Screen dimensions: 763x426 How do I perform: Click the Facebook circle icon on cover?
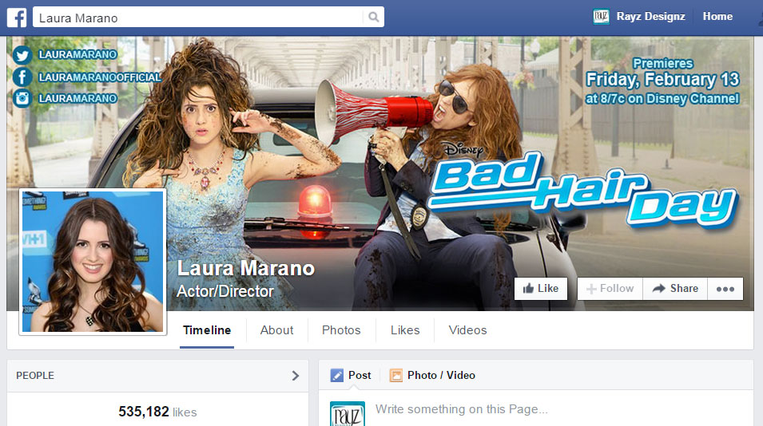click(x=22, y=77)
